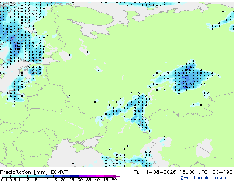Pick the 1–2 mm legend color box
This screenshot has width=234, height=181.
point(23,176)
